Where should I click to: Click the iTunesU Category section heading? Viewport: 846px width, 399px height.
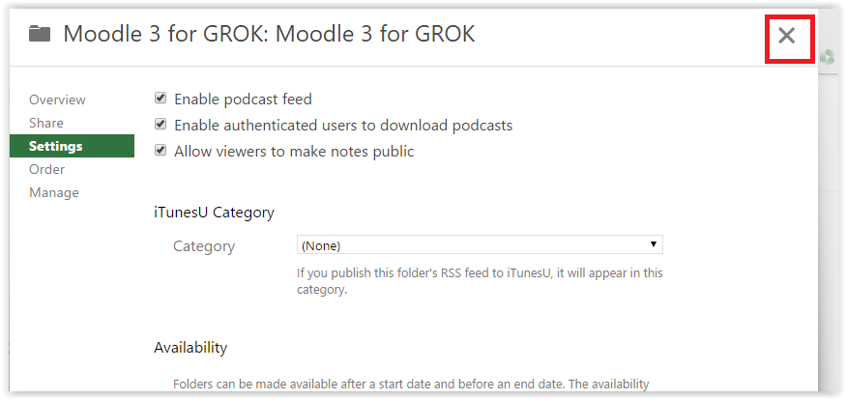(215, 213)
